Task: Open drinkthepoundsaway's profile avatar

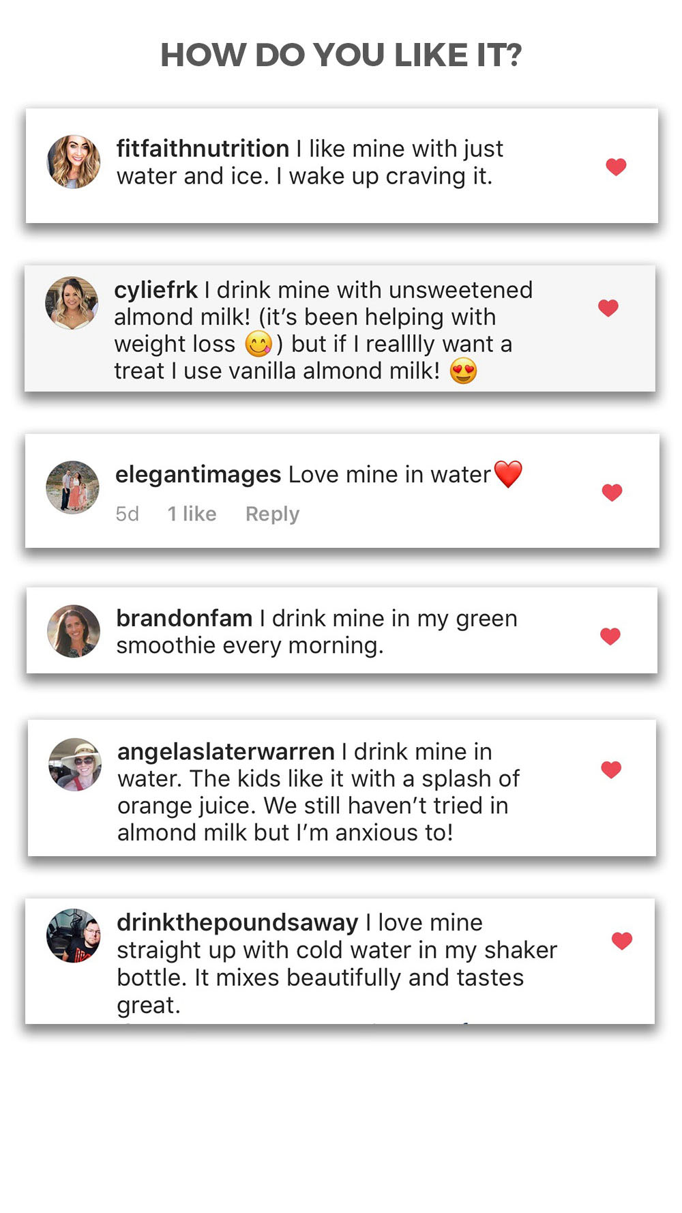Action: pyautogui.click(x=74, y=935)
